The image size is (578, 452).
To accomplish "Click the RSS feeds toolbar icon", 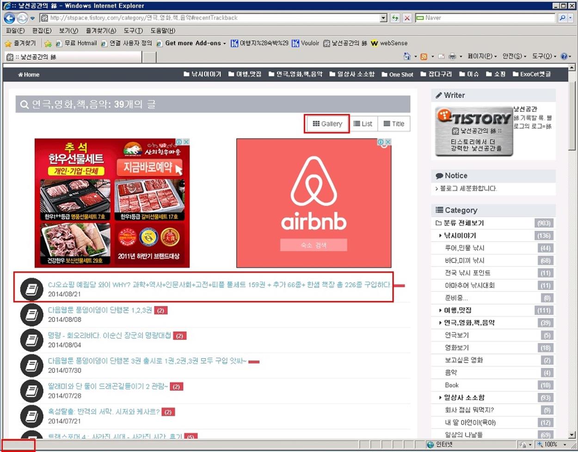I will (x=424, y=56).
